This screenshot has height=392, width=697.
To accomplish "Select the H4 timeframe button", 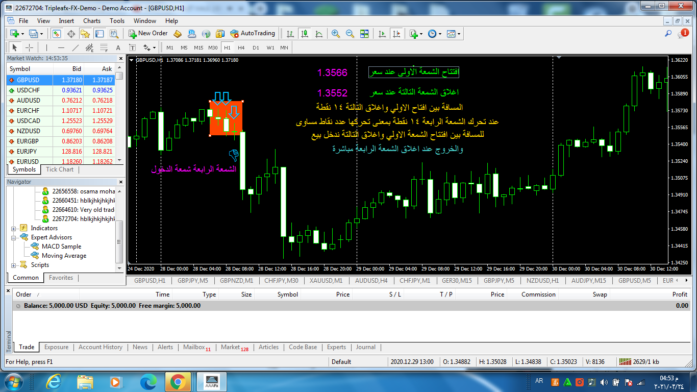I will (x=241, y=47).
